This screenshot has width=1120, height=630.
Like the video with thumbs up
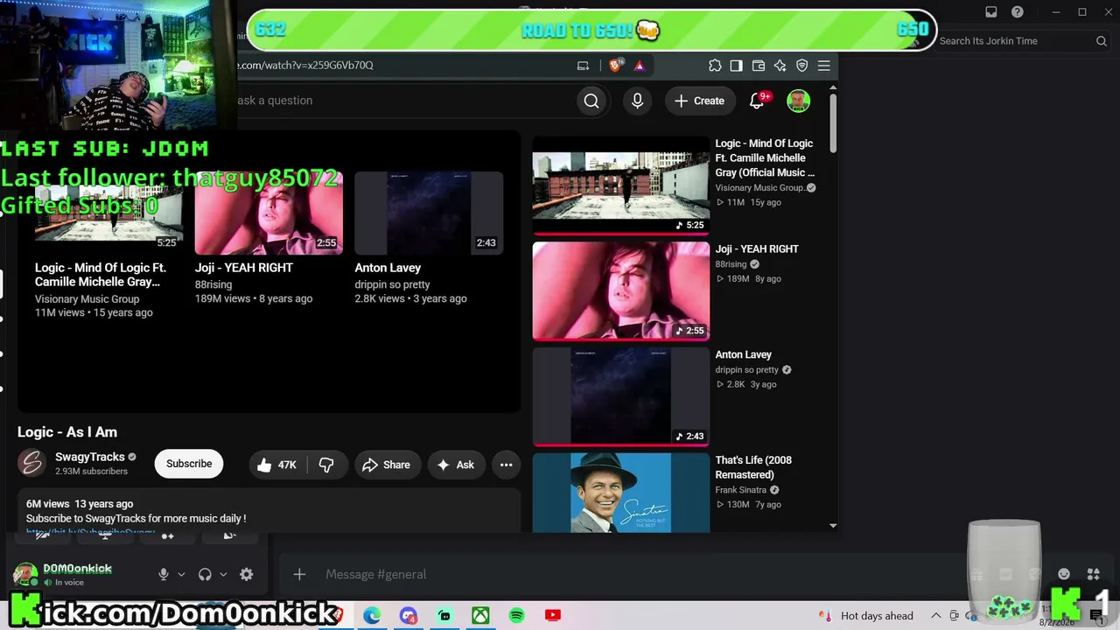(277, 465)
